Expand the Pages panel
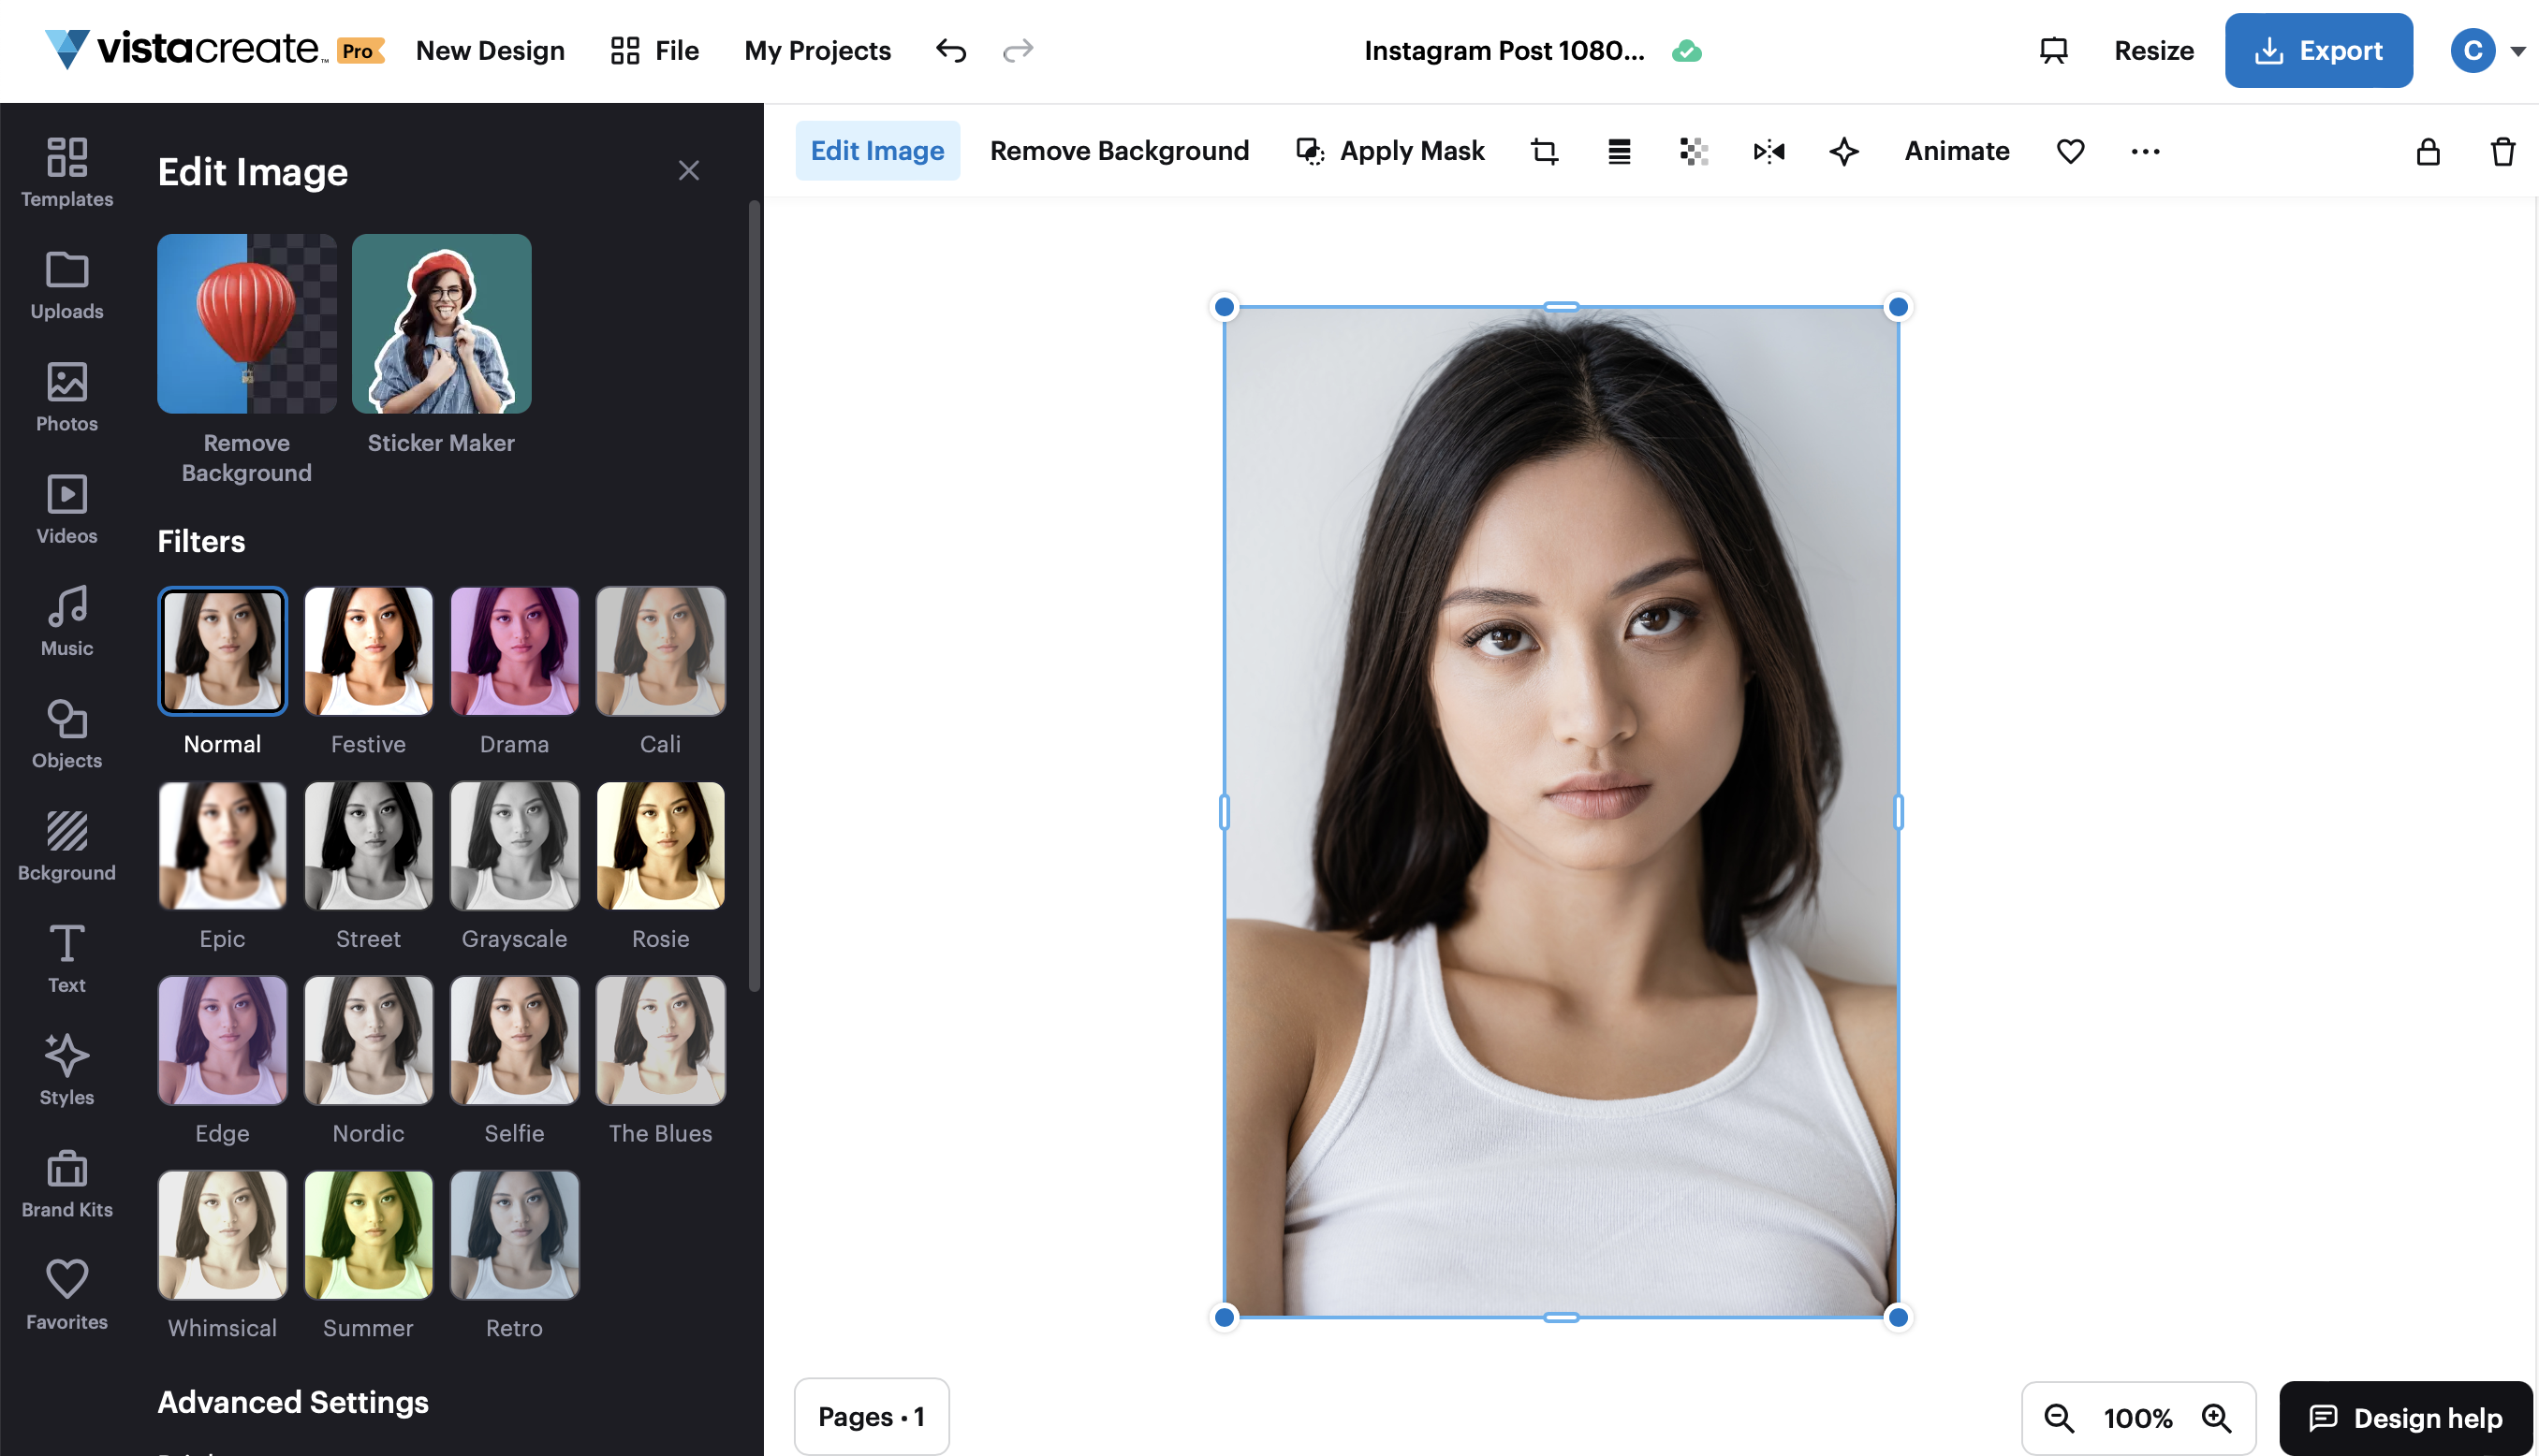The height and width of the screenshot is (1456, 2539). coord(871,1415)
